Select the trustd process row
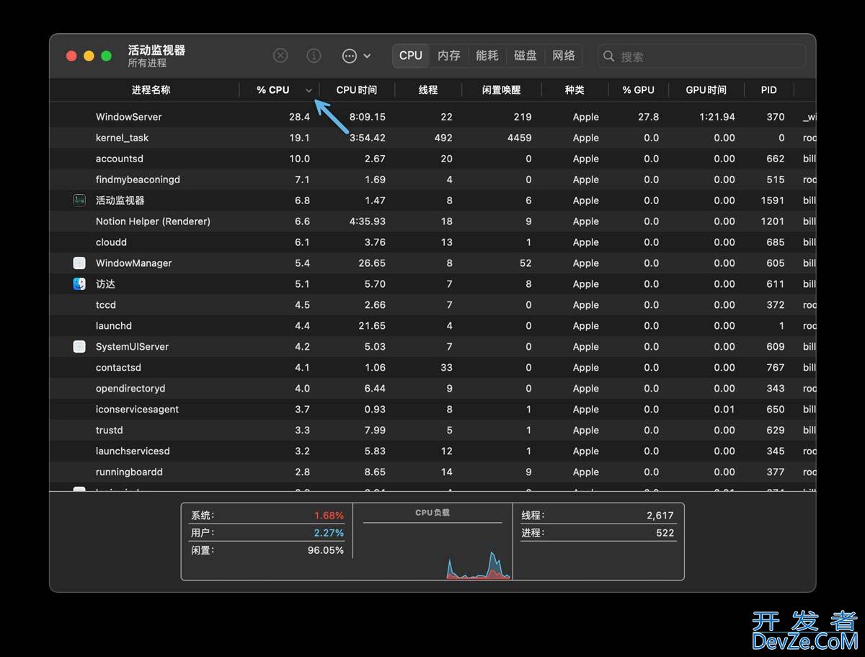 coord(432,431)
